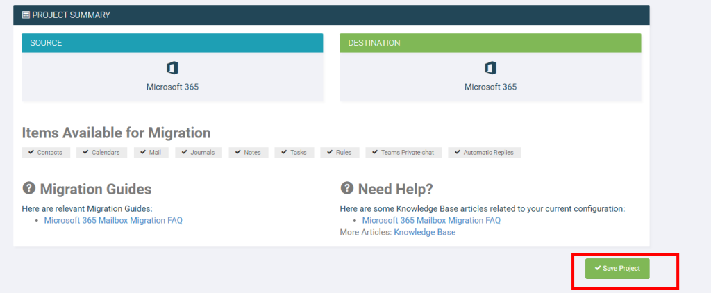Select the Notes item tag
The width and height of the screenshot is (711, 293).
[249, 152]
